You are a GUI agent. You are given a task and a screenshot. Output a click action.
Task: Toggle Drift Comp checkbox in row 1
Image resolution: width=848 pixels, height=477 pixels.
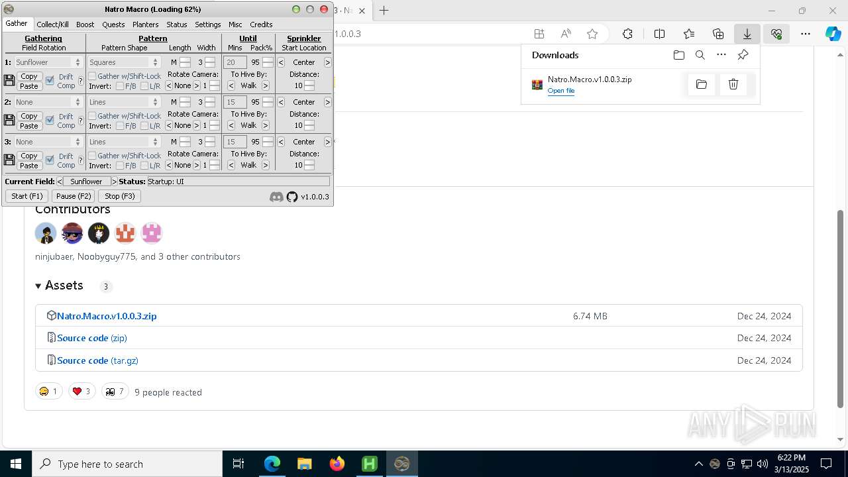pyautogui.click(x=50, y=80)
